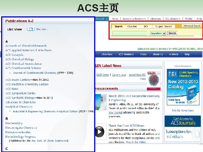The image size is (203, 152).
Task: Switch to the Search tab
Action: coord(118,26)
